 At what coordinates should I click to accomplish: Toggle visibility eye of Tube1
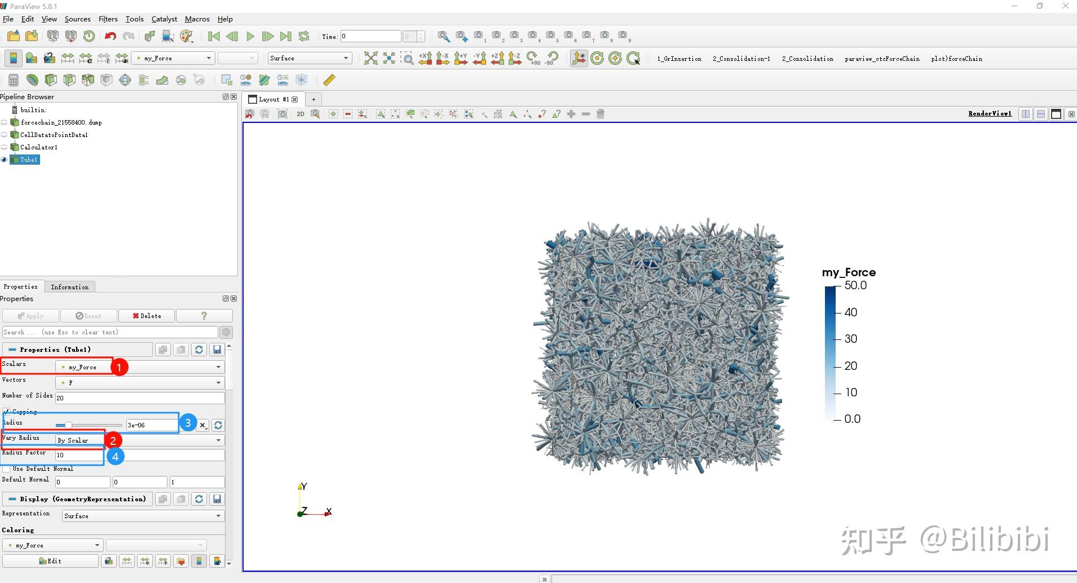pos(4,160)
